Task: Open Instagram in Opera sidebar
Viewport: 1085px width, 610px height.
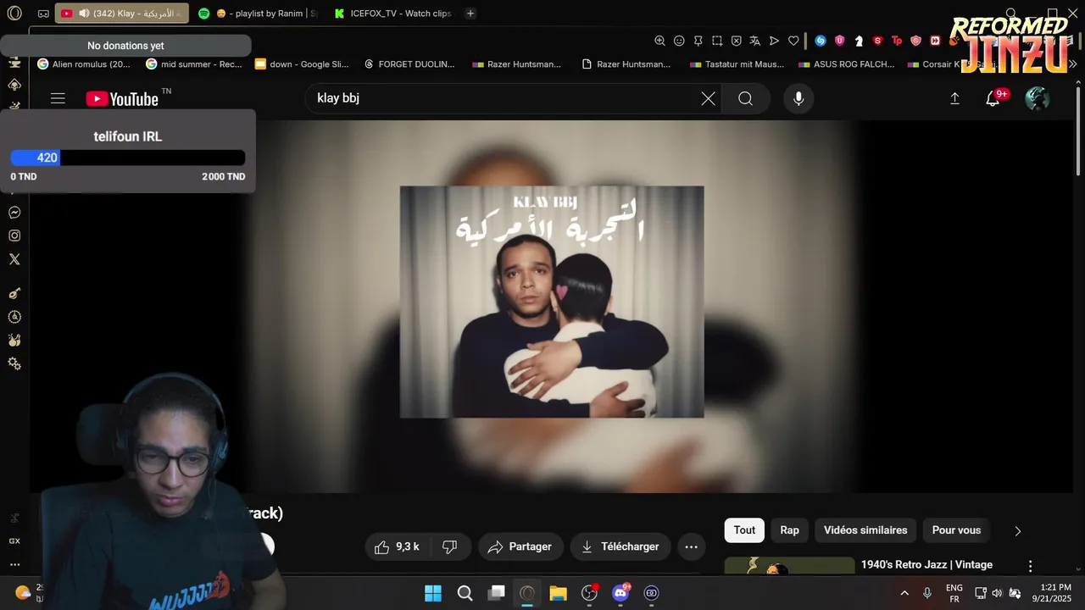Action: (14, 236)
